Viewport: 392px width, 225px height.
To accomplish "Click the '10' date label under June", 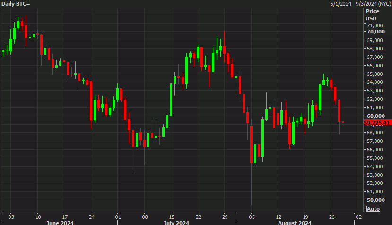I will [x=38, y=217].
